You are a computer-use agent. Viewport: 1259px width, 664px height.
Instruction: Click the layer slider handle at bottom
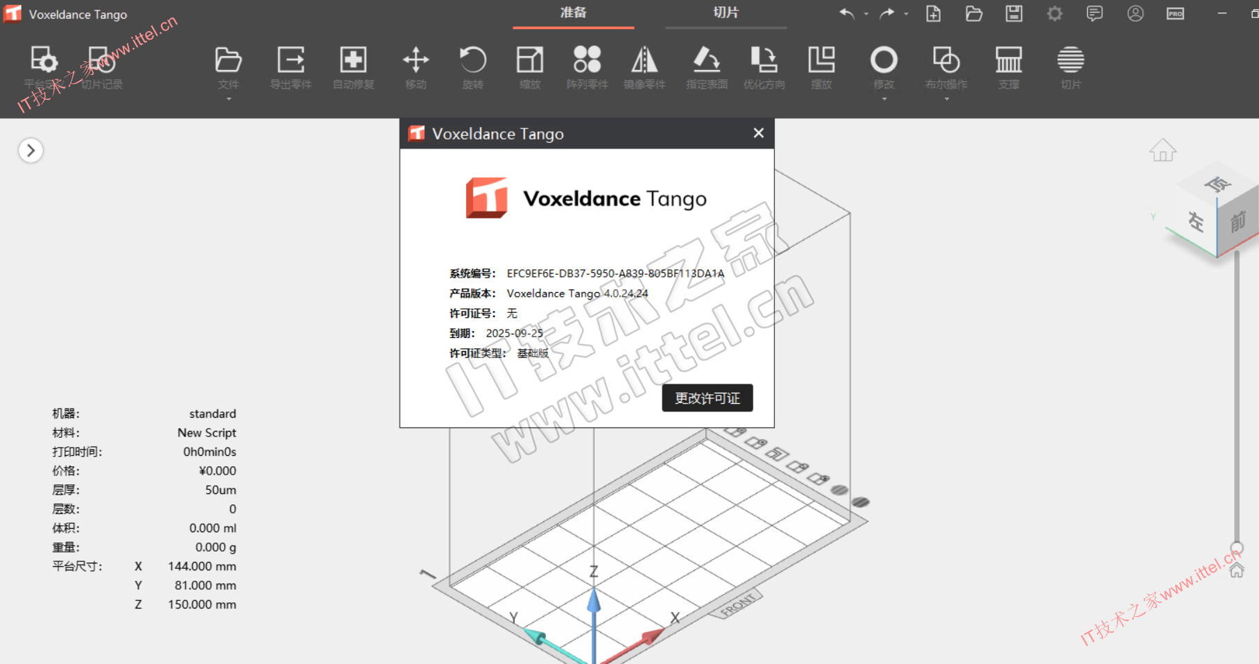[x=1237, y=547]
